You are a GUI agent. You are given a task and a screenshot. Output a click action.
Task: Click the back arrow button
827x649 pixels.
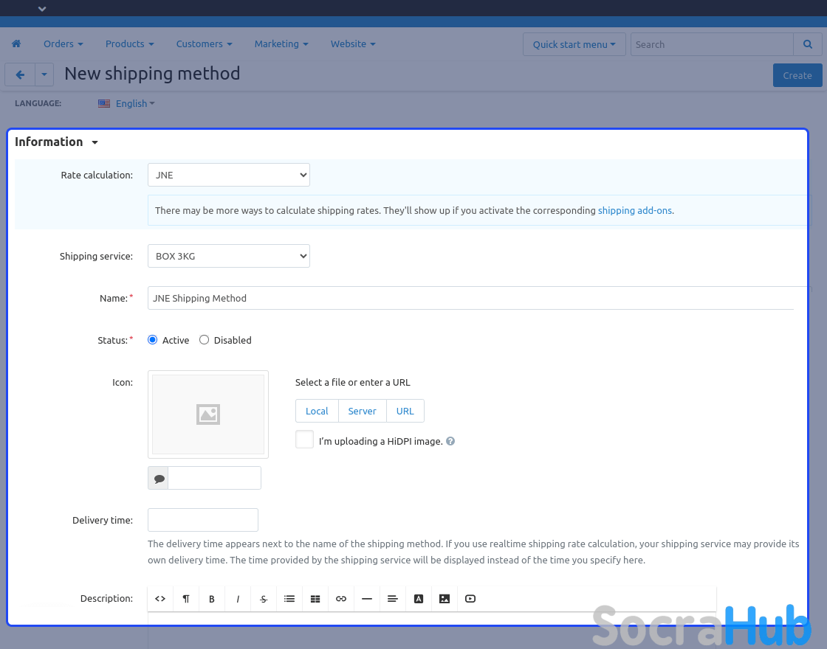[20, 74]
